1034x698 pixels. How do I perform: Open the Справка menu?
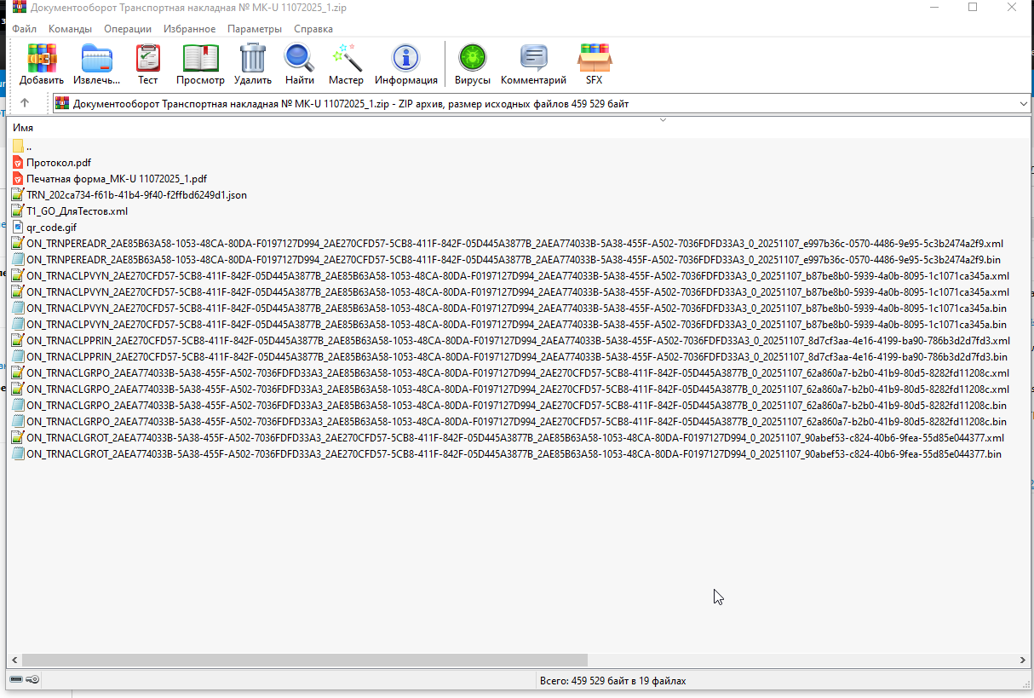click(313, 29)
